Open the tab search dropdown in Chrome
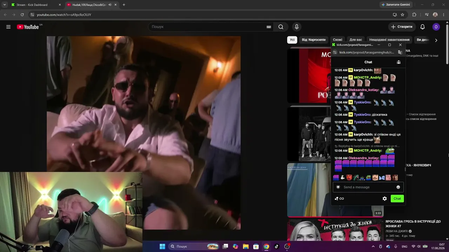The width and height of the screenshot is (449, 252). [x=5, y=5]
